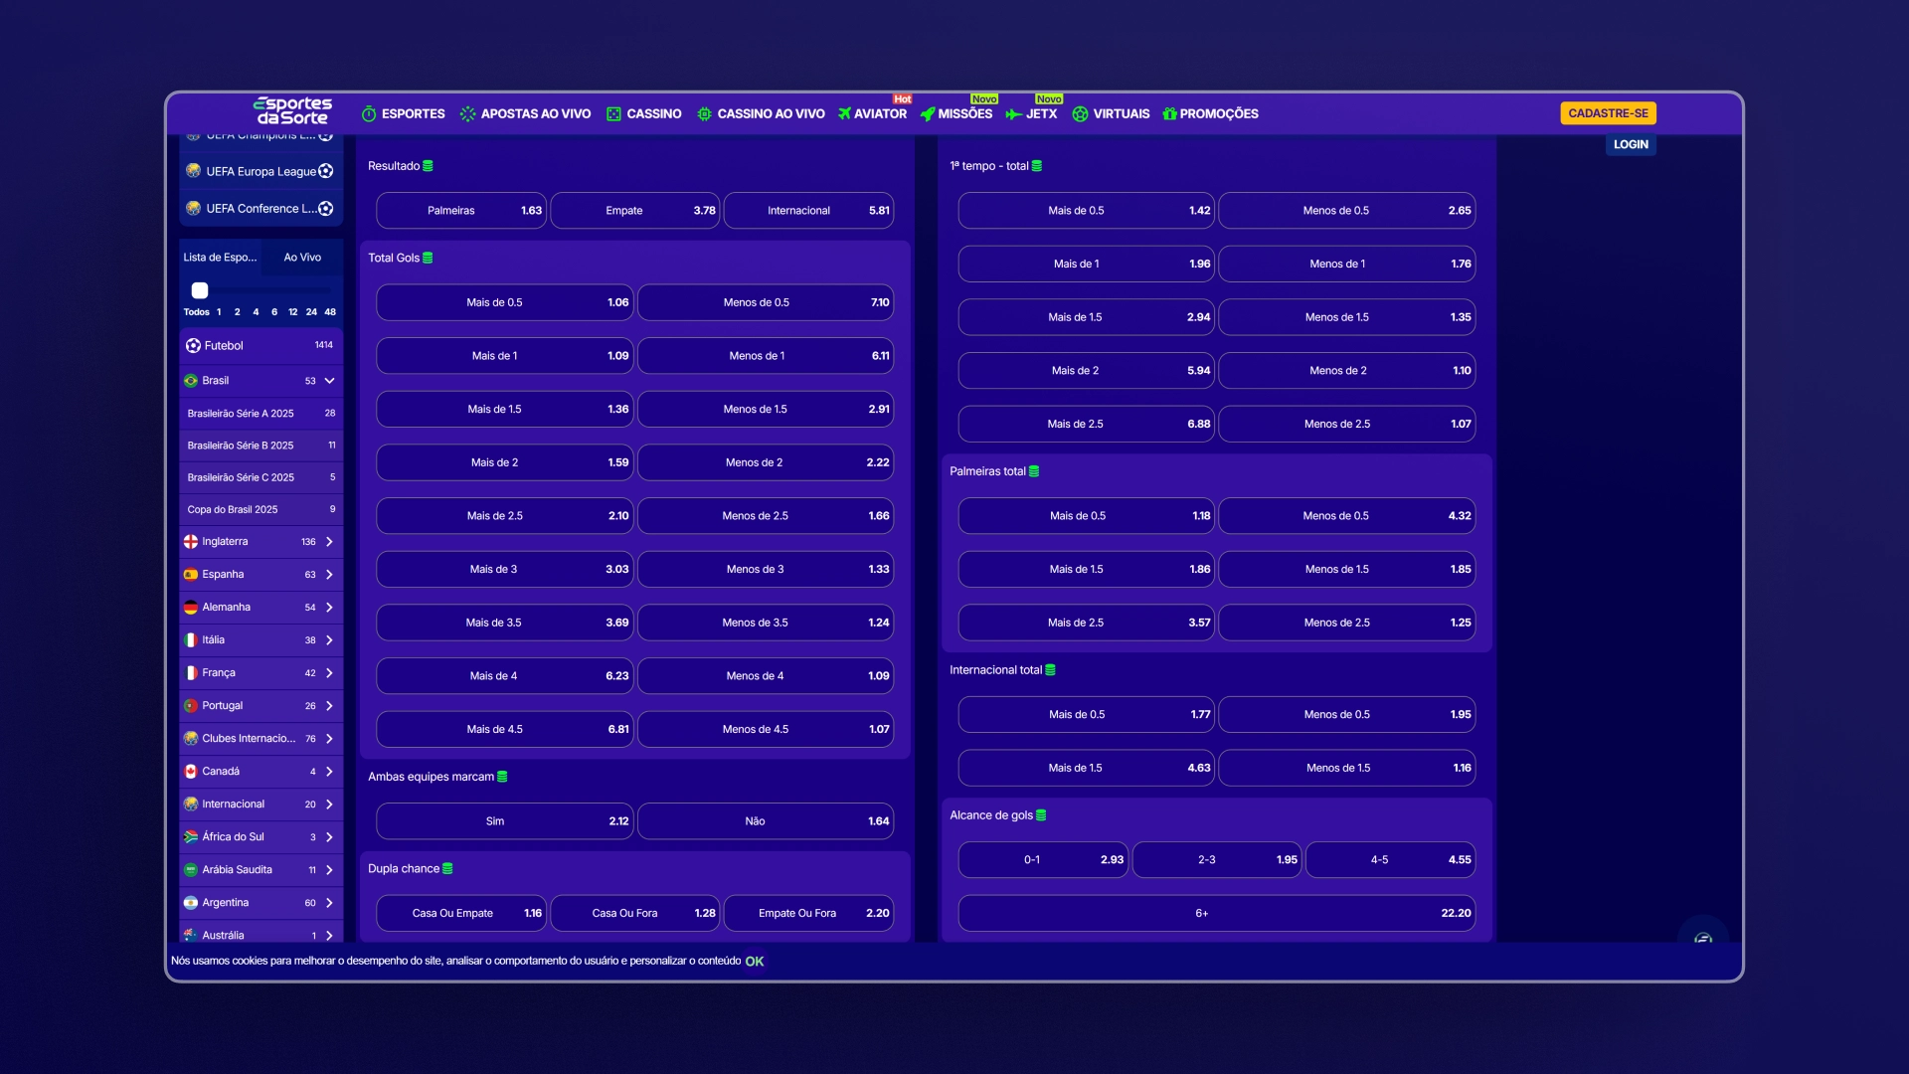Click the Resultado stack icon
Viewport: 1909px width, 1074px height.
pyautogui.click(x=428, y=166)
